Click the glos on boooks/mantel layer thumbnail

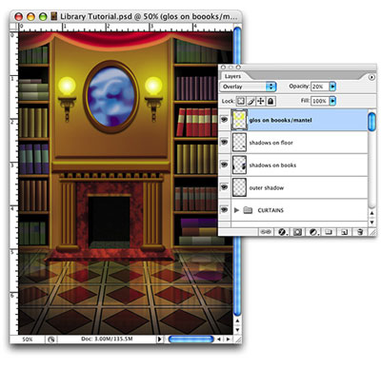239,120
